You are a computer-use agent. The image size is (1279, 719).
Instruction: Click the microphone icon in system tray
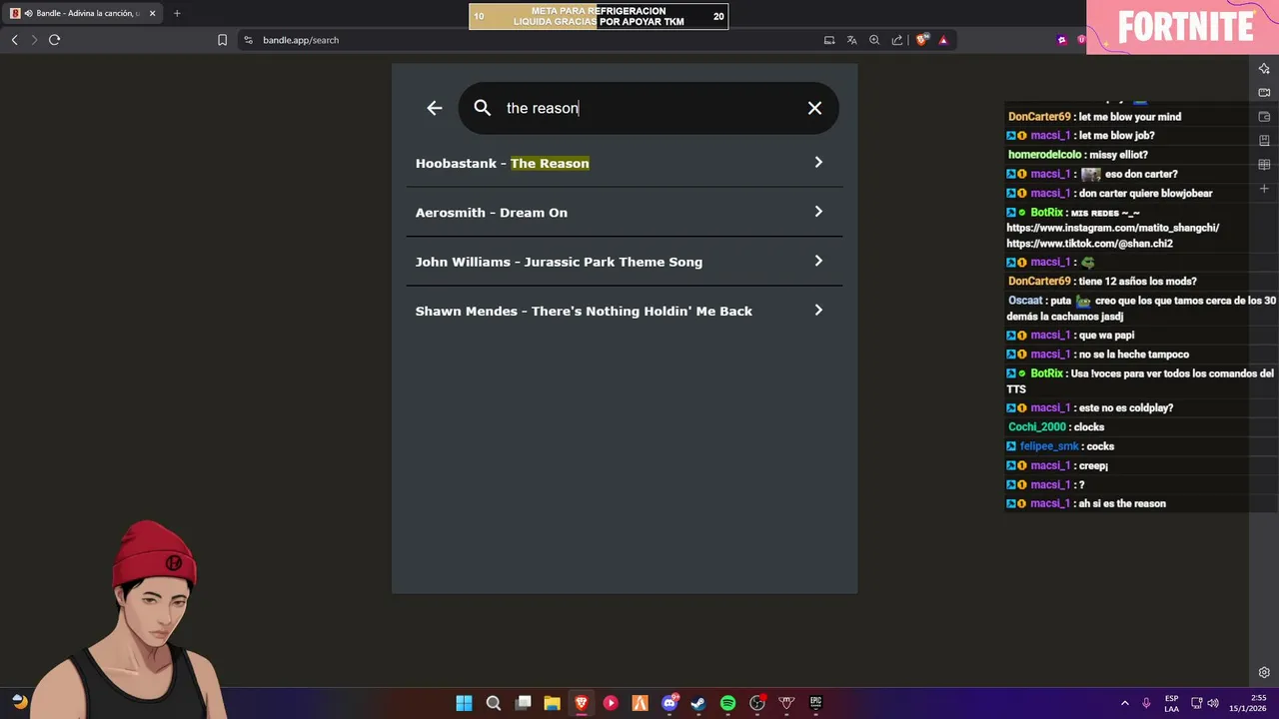pos(1146,703)
